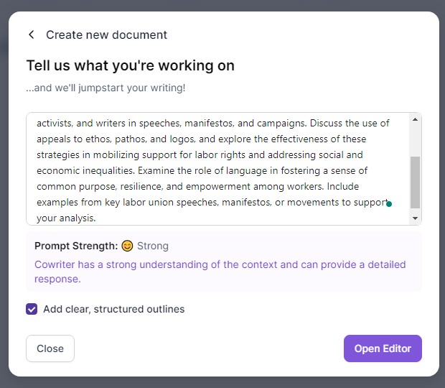Click inside the prompt text area on the word ethos
Viewport: 445px width, 388px height.
tap(99, 139)
